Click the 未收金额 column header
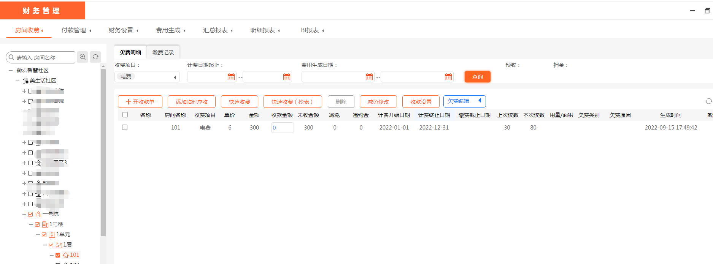Screen dimensions: 713x264 (308, 115)
